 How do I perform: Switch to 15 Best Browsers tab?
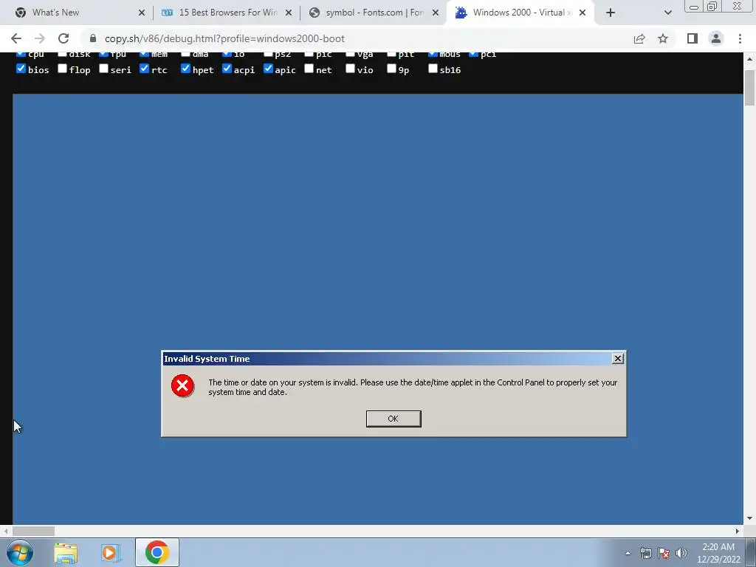tap(227, 13)
